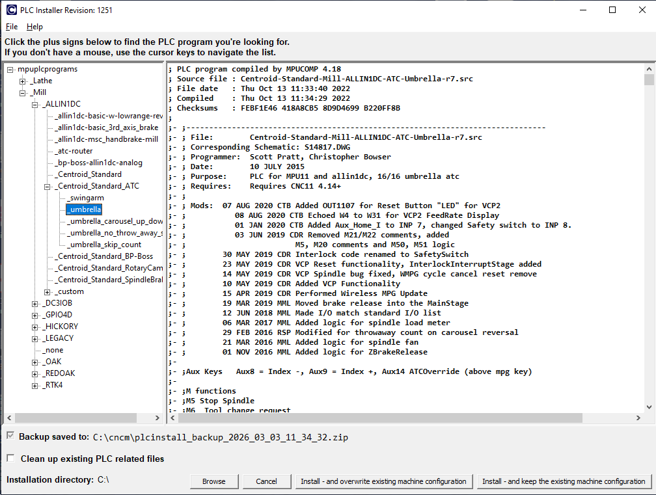Enable Clean up existing PLC related files
This screenshot has height=495, width=656.
click(10, 459)
